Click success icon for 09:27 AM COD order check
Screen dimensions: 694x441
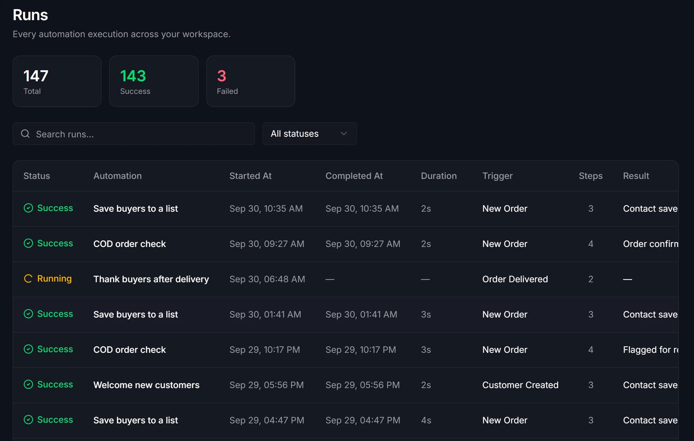pyautogui.click(x=28, y=243)
